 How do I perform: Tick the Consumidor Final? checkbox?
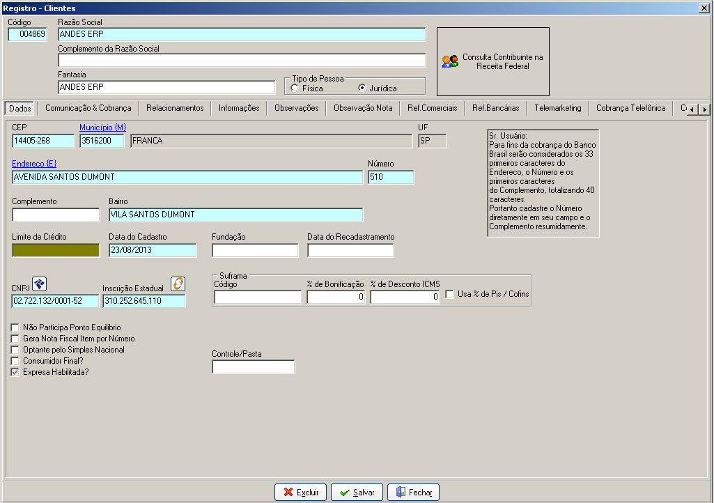tap(15, 361)
